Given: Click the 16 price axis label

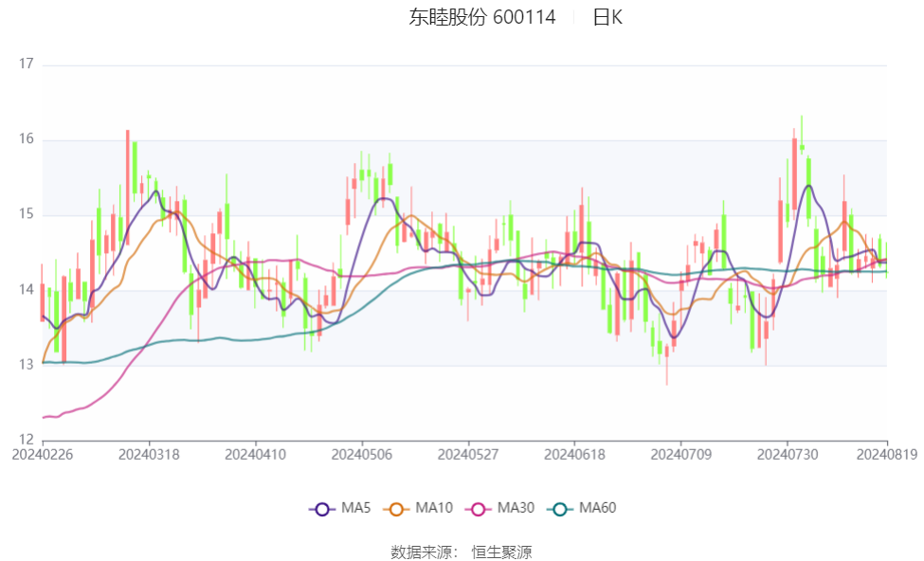Looking at the screenshot, I should coord(26,139).
